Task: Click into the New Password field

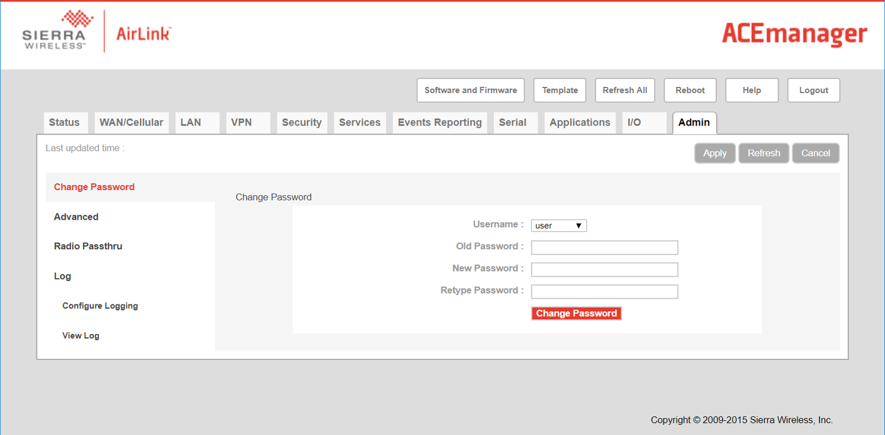Action: pos(604,269)
